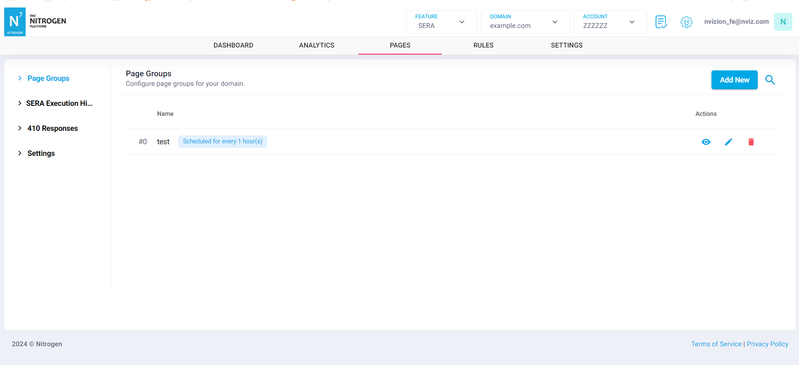
Task: Open the gear settings icon in header
Action: click(x=686, y=22)
